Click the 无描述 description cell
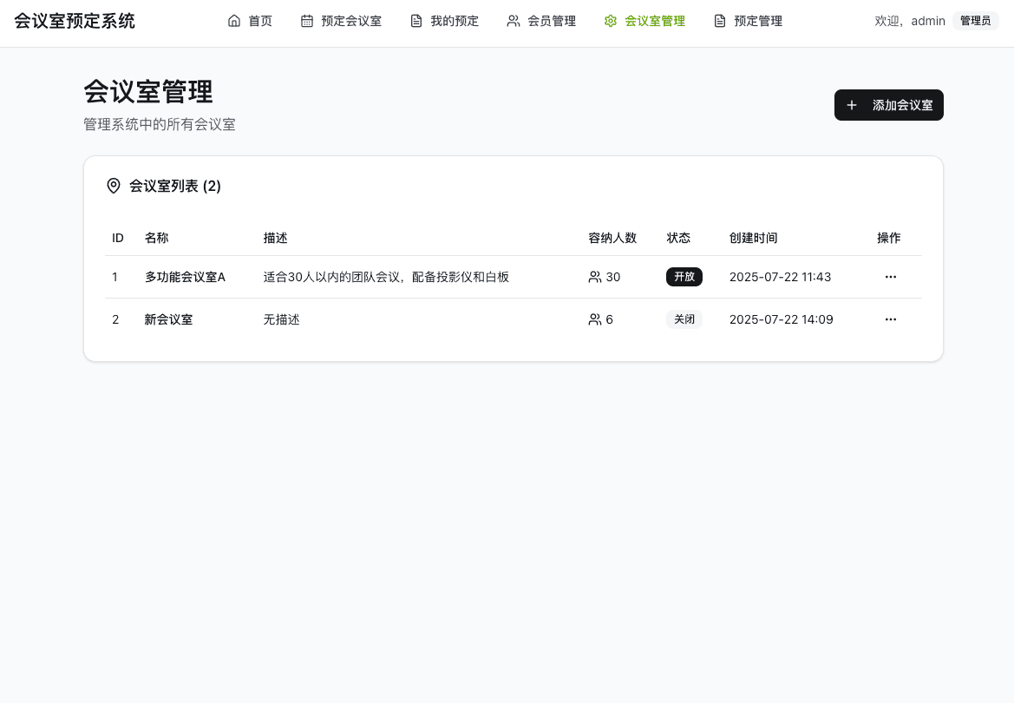 pos(281,319)
